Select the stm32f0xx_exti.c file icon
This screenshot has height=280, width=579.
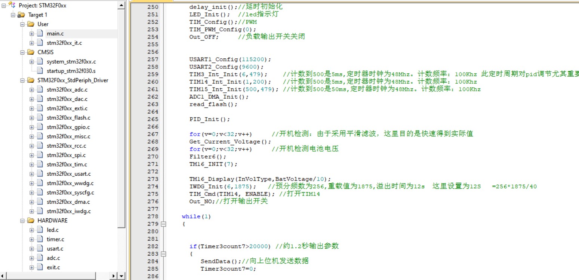40,108
